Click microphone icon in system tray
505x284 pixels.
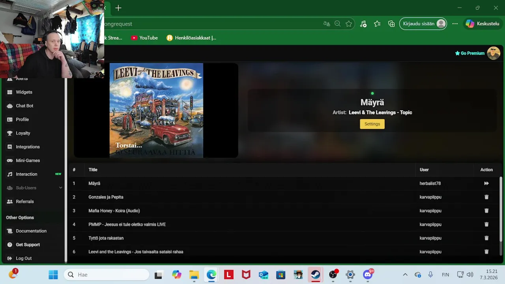click(430, 275)
